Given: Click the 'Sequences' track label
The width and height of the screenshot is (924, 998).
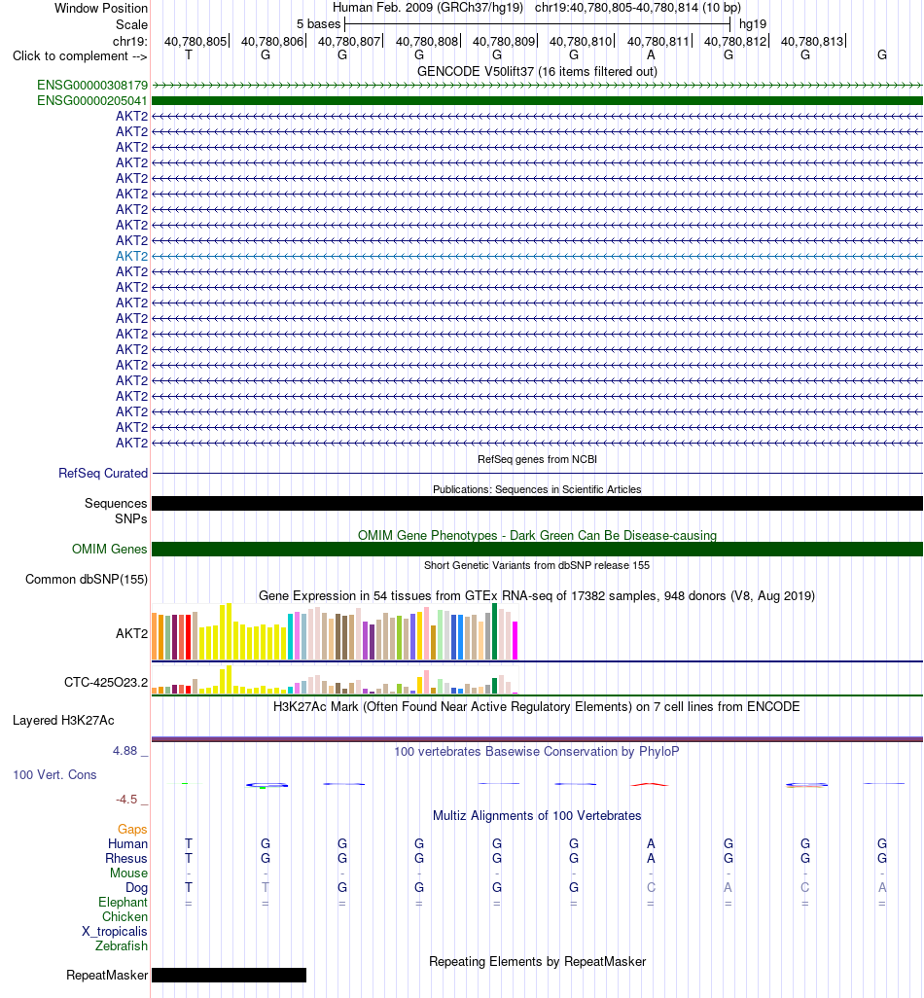Looking at the screenshot, I should (x=116, y=504).
